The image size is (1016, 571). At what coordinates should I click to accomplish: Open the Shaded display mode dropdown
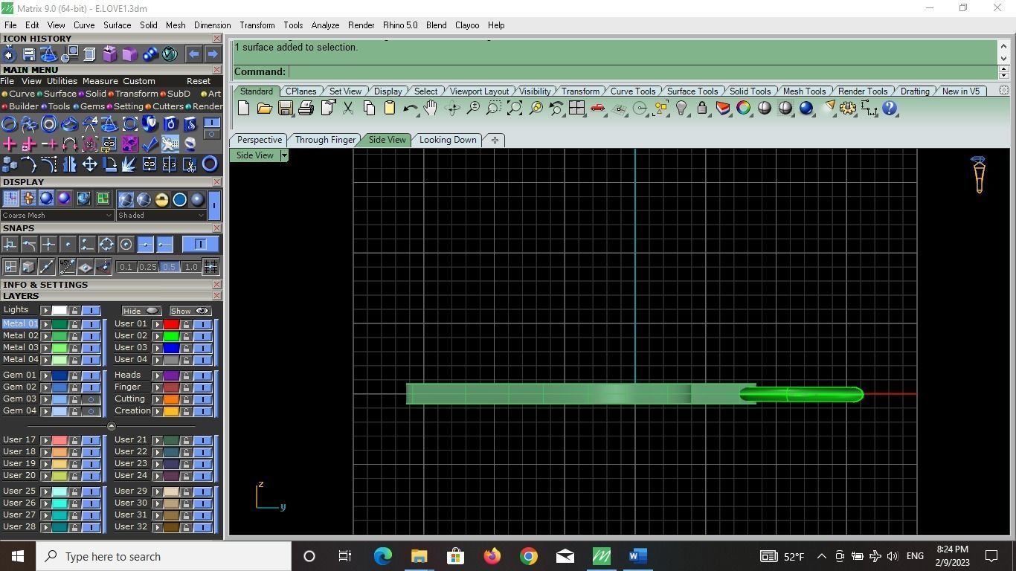click(x=161, y=216)
